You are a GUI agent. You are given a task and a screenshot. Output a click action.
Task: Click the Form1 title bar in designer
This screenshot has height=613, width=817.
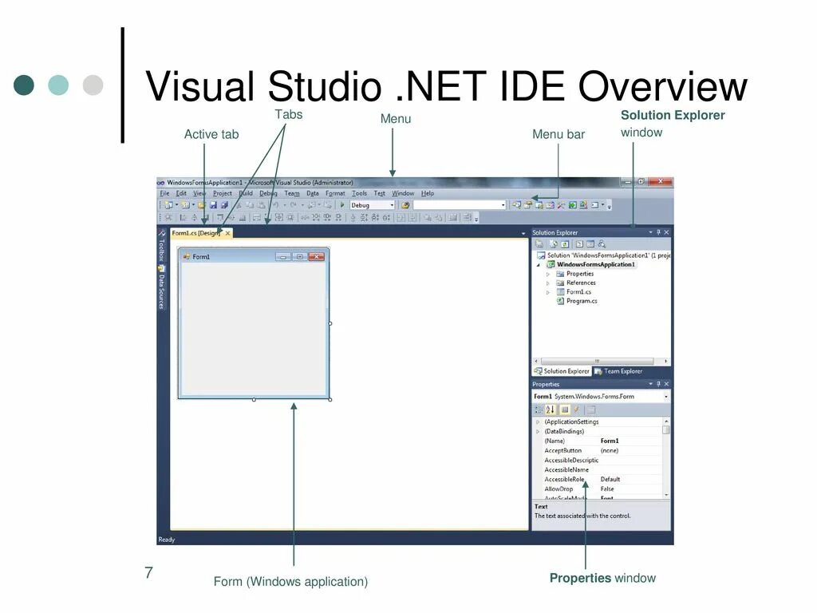254,256
